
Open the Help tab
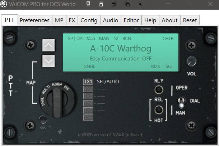pos(150,20)
